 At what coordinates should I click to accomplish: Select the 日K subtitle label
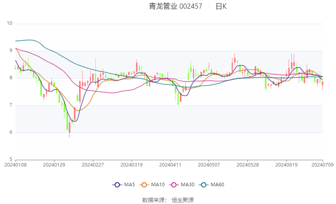click(221, 6)
